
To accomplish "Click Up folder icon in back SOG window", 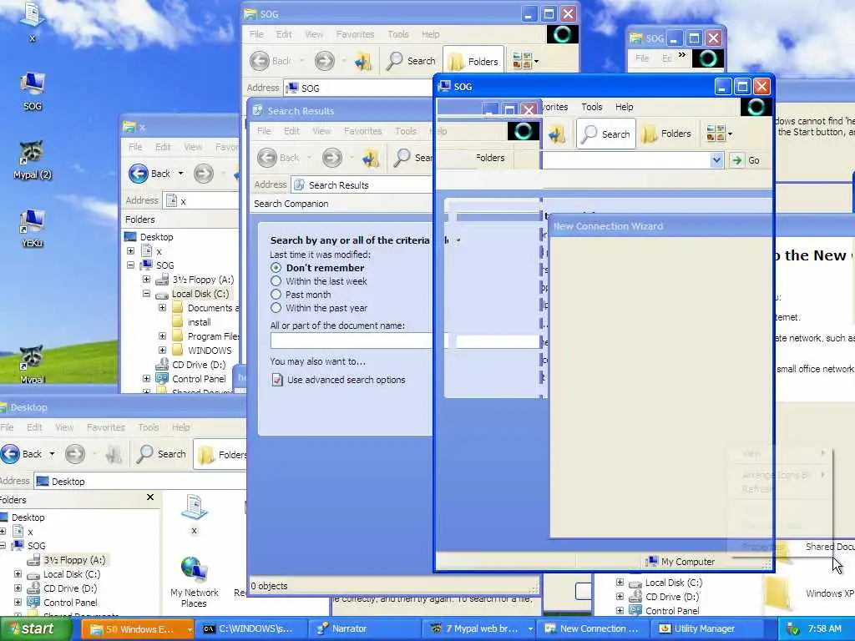I will point(362,61).
